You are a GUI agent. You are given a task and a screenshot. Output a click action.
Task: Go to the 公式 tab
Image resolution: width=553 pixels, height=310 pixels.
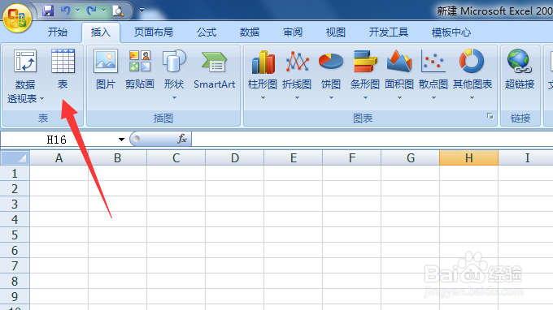207,32
